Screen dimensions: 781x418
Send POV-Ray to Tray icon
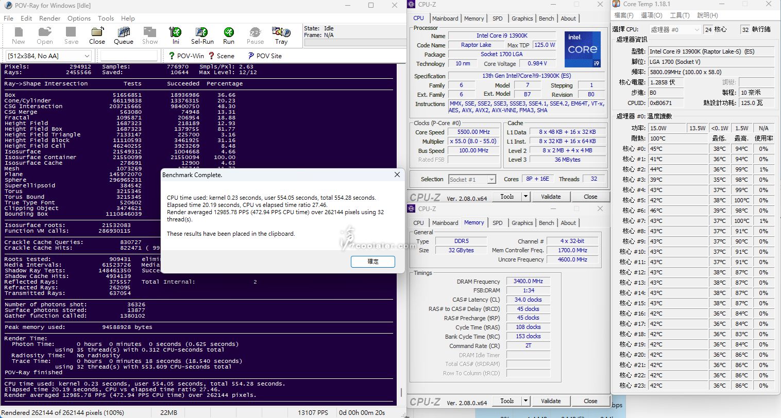point(281,36)
